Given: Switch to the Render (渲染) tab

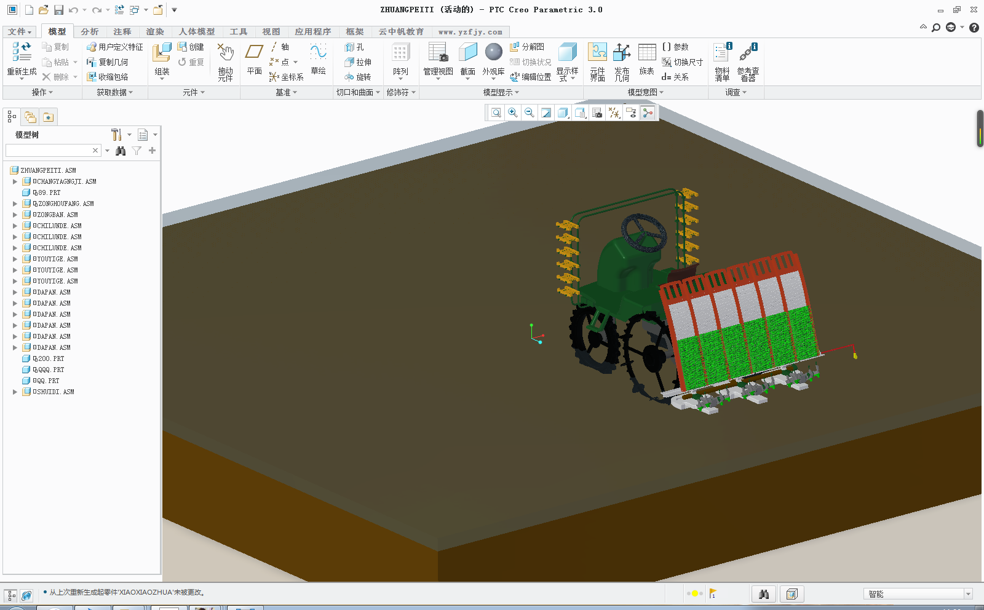Looking at the screenshot, I should click(x=155, y=31).
